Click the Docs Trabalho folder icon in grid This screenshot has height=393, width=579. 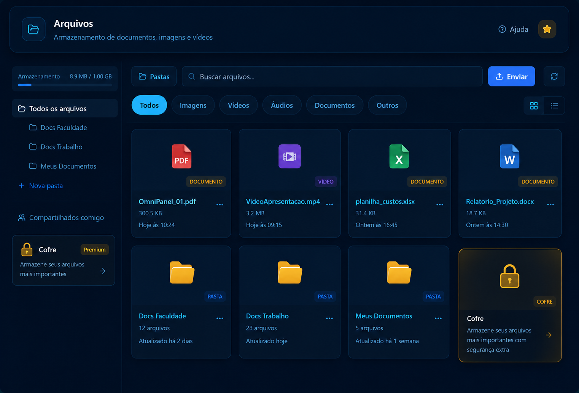pyautogui.click(x=290, y=272)
